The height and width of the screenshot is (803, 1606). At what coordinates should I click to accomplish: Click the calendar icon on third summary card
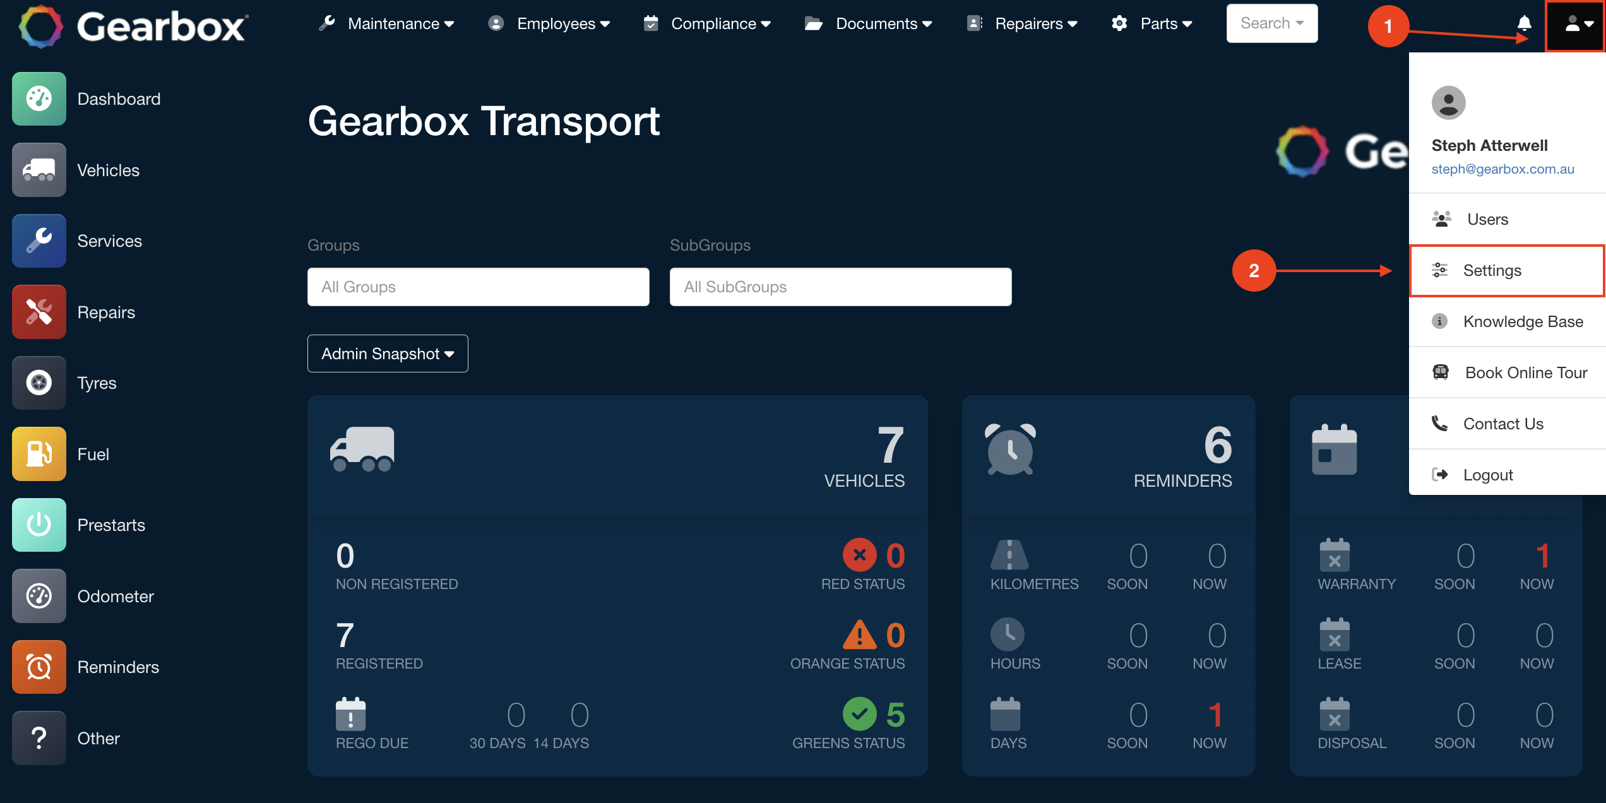1334,449
